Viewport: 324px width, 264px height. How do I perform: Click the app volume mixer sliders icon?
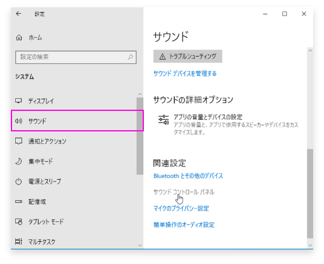163,120
